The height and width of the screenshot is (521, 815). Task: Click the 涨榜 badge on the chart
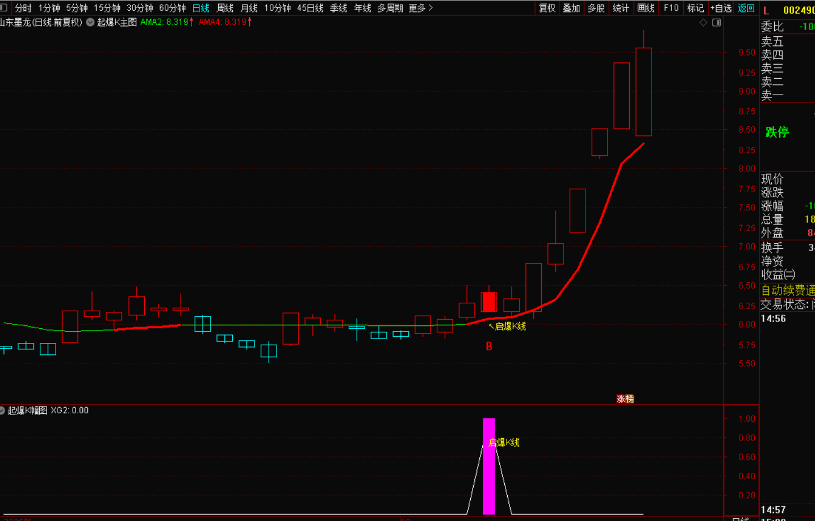pyautogui.click(x=625, y=399)
